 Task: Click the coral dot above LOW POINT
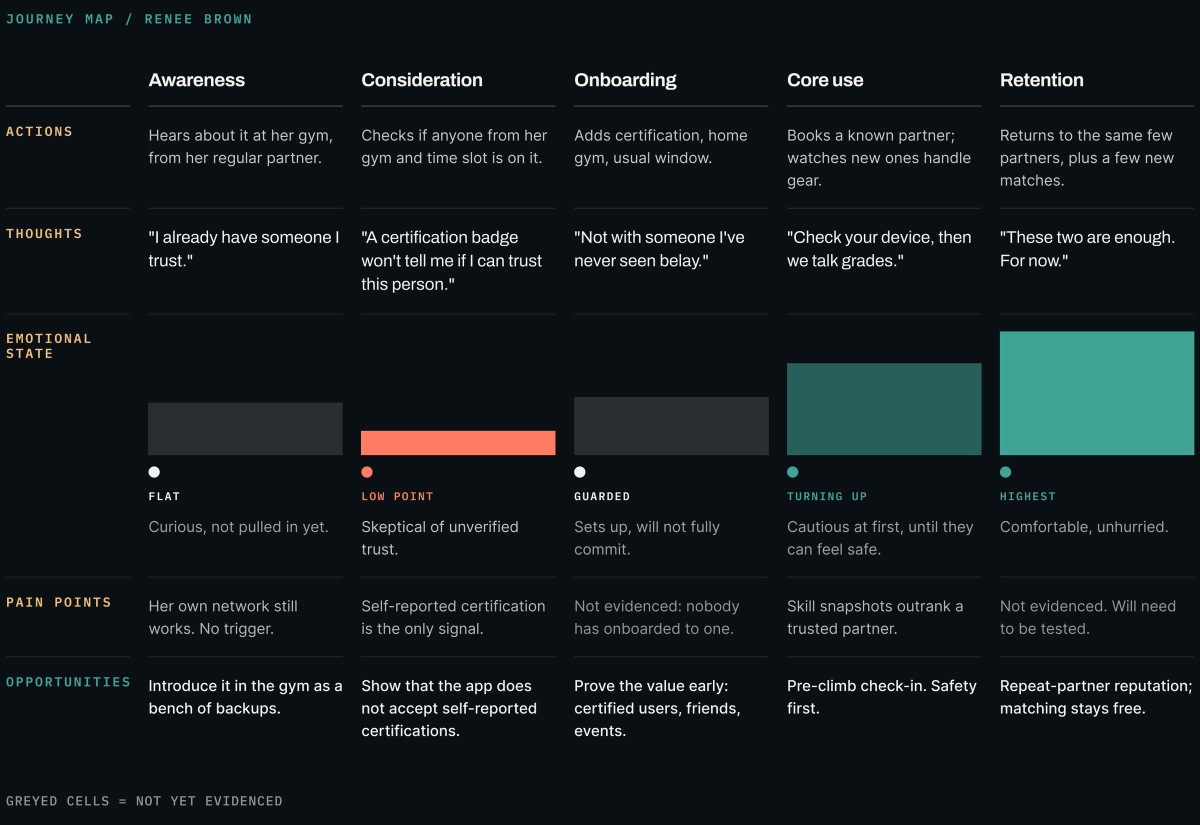pyautogui.click(x=367, y=472)
